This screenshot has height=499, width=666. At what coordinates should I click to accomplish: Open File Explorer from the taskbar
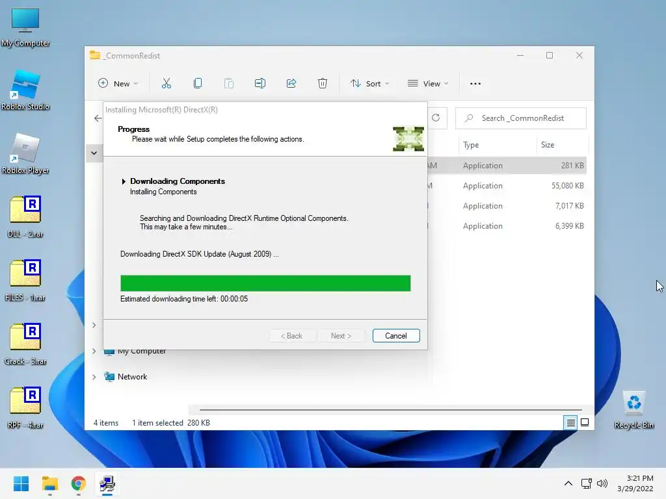[49, 483]
